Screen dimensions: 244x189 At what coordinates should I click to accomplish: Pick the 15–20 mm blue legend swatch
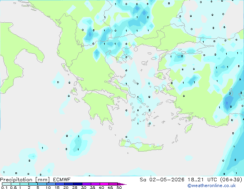point(60,184)
